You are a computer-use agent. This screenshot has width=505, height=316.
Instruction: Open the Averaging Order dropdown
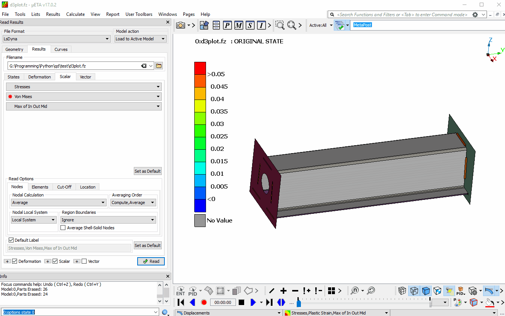pyautogui.click(x=133, y=202)
